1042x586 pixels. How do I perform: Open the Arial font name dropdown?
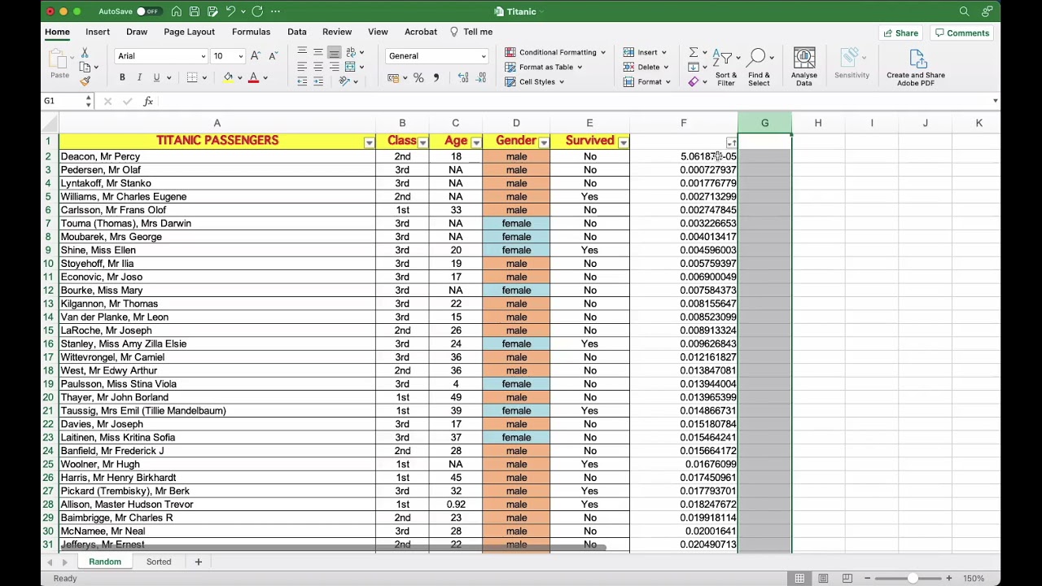[x=203, y=56]
